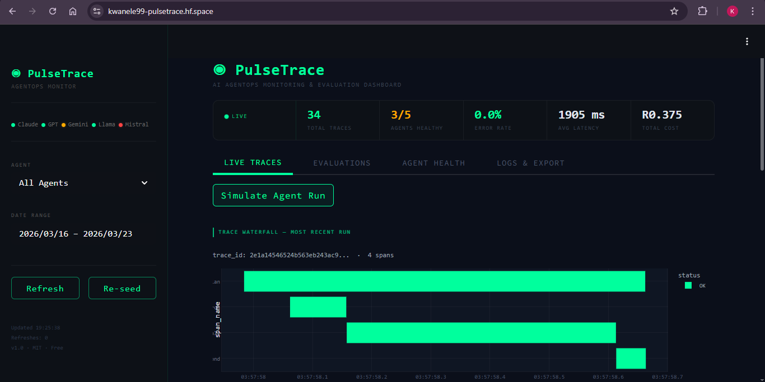Click the '4 spans' text
The image size is (765, 382).
point(381,255)
